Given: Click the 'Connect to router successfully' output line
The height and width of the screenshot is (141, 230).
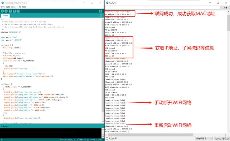Looking at the screenshot, I should [x=117, y=12].
